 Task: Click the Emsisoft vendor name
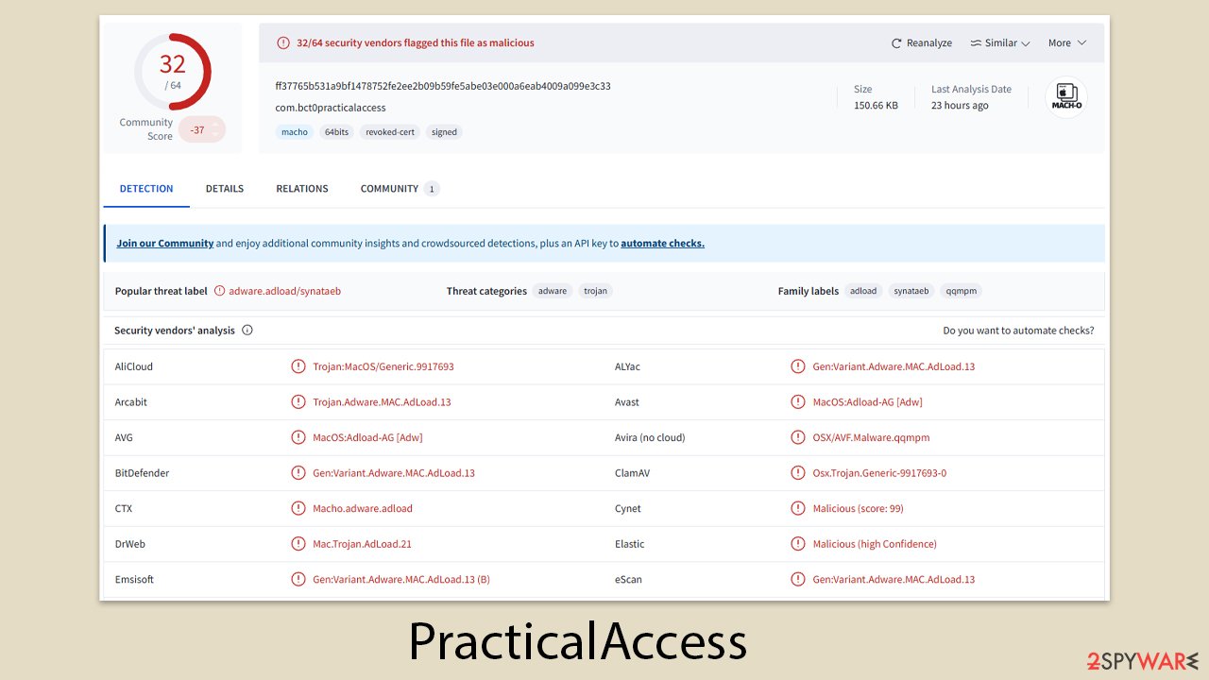[134, 579]
